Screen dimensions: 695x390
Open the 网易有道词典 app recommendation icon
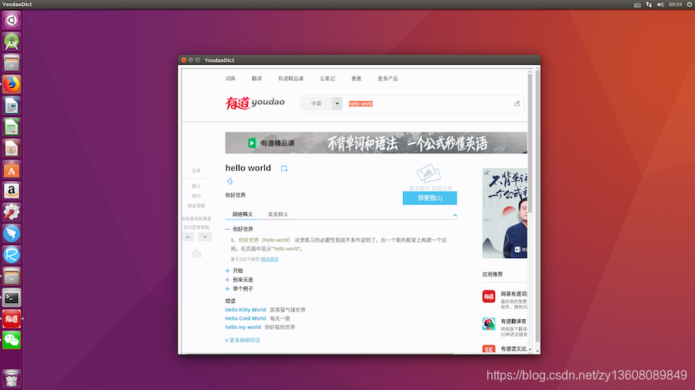(489, 296)
